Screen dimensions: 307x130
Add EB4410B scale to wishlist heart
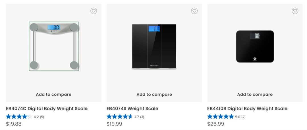click(x=295, y=11)
